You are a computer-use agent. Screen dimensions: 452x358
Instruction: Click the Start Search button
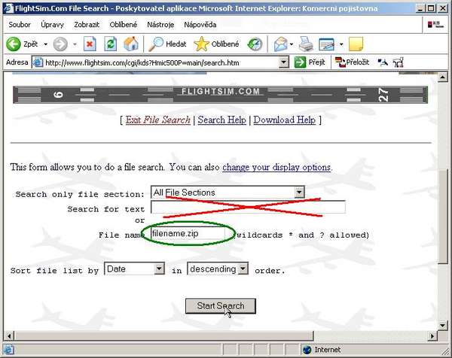pyautogui.click(x=221, y=306)
